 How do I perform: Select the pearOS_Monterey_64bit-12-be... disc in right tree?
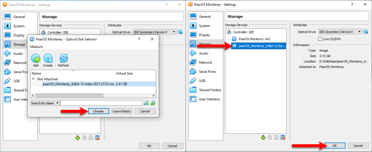[x=258, y=46]
